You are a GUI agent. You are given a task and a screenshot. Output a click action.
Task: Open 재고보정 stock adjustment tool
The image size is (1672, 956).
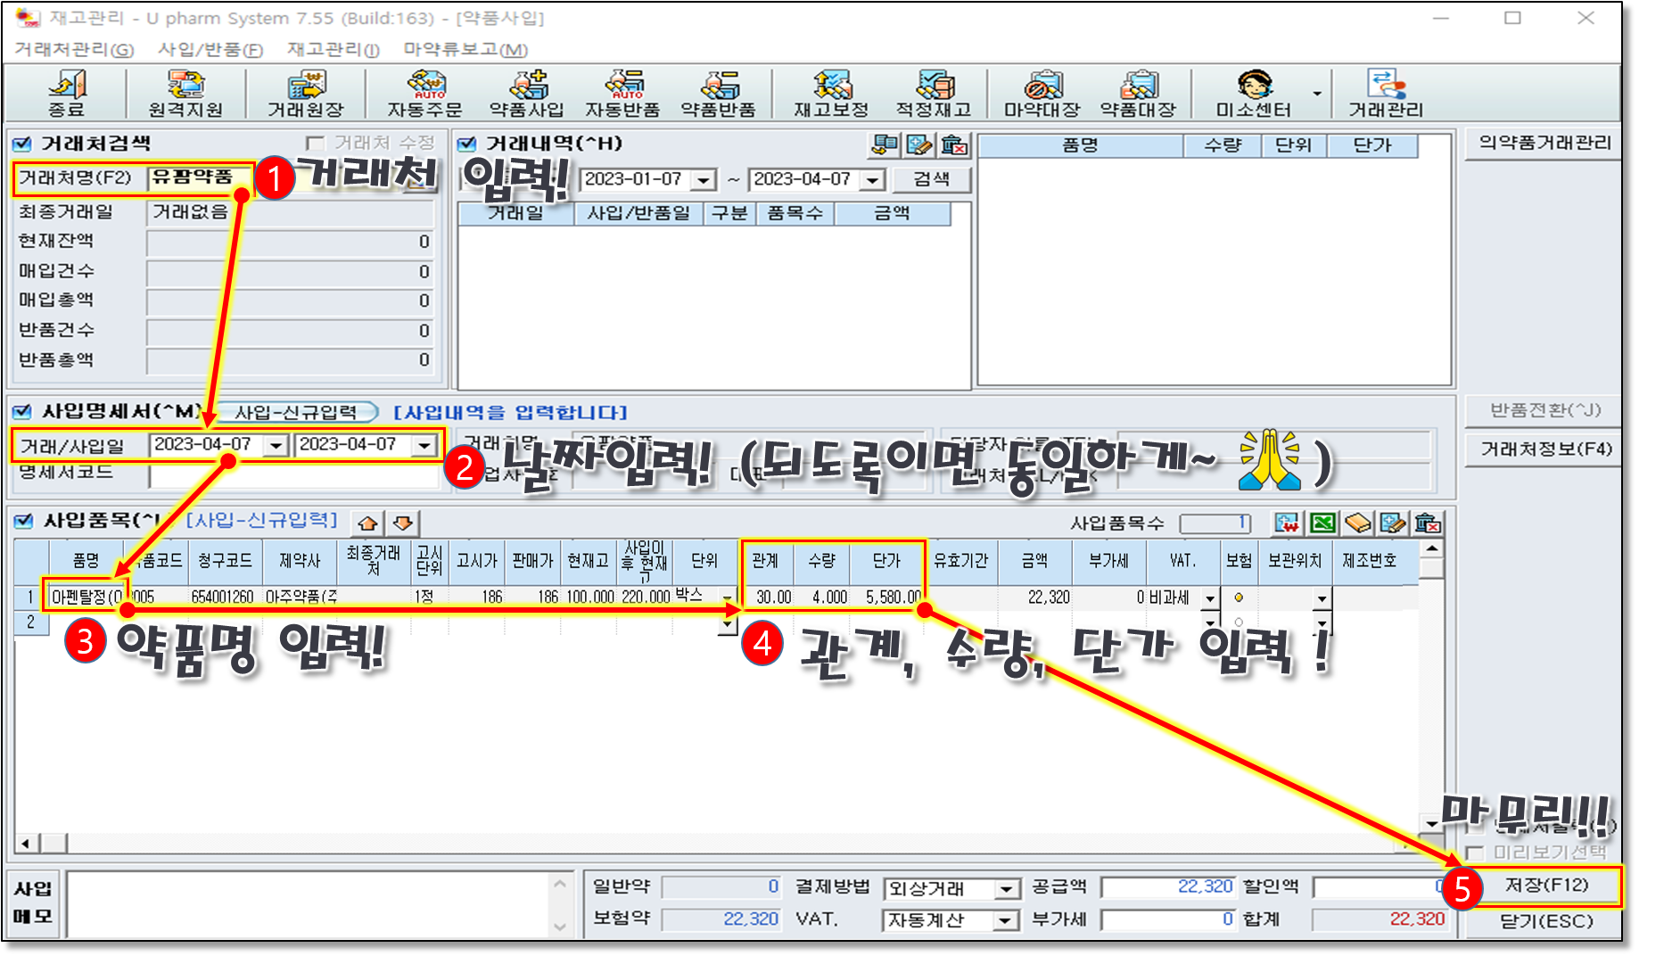pos(831,93)
